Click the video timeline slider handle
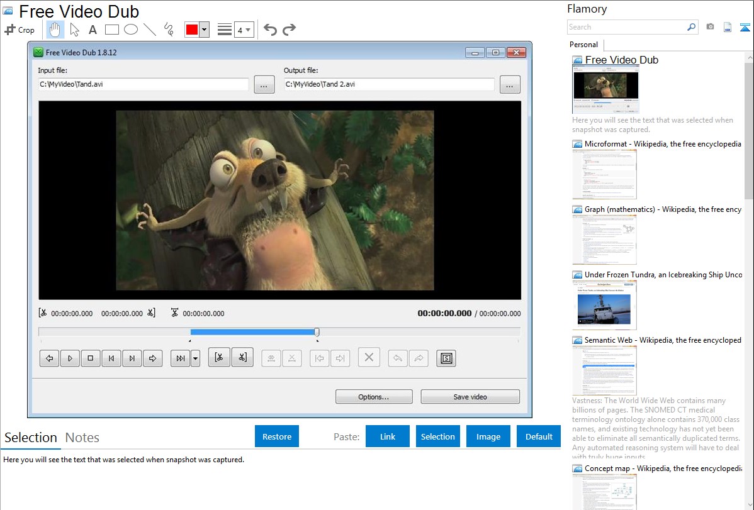Image resolution: width=754 pixels, height=510 pixels. (x=317, y=331)
